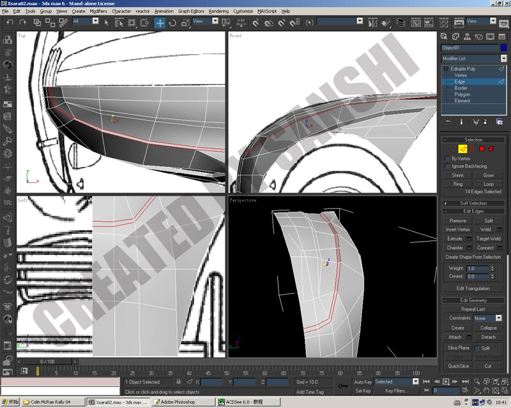Enable the By Vertex checkbox
This screenshot has width=511, height=408.
(x=448, y=159)
